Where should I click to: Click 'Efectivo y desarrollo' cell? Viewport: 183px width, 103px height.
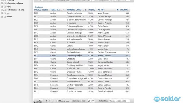pyautogui.click(x=75, y=85)
